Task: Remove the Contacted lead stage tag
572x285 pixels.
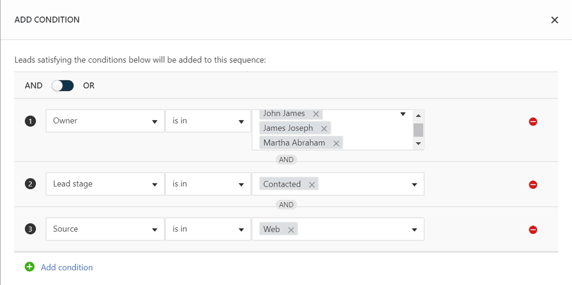Action: 312,185
